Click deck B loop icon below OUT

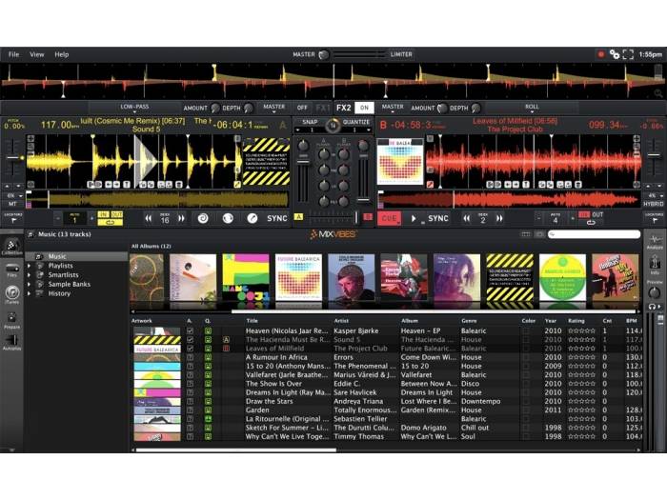[x=591, y=222]
